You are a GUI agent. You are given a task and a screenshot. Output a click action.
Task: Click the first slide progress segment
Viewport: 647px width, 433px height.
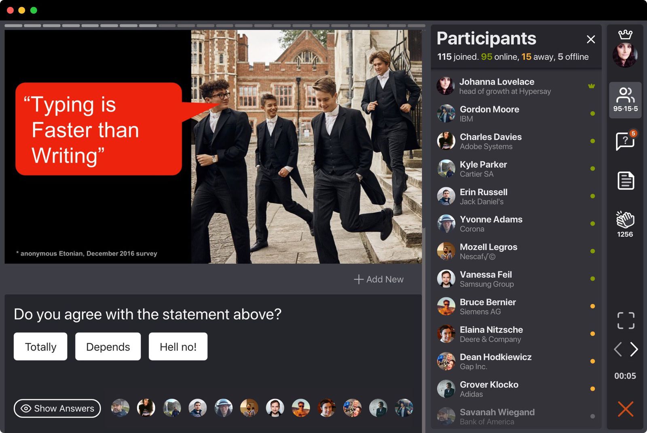[x=13, y=25]
